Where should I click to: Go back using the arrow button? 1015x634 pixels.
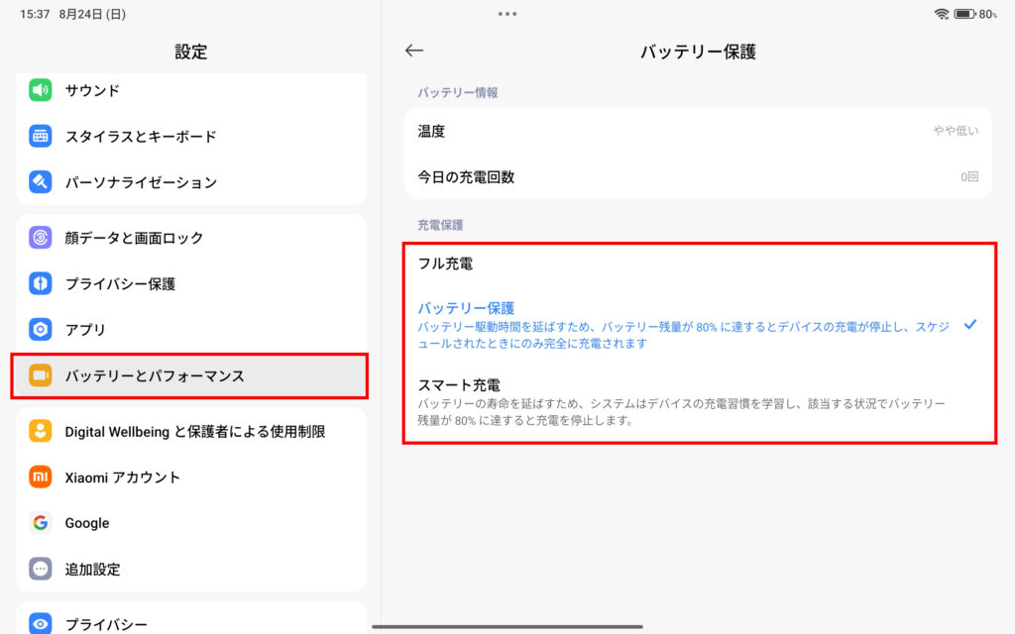[413, 51]
